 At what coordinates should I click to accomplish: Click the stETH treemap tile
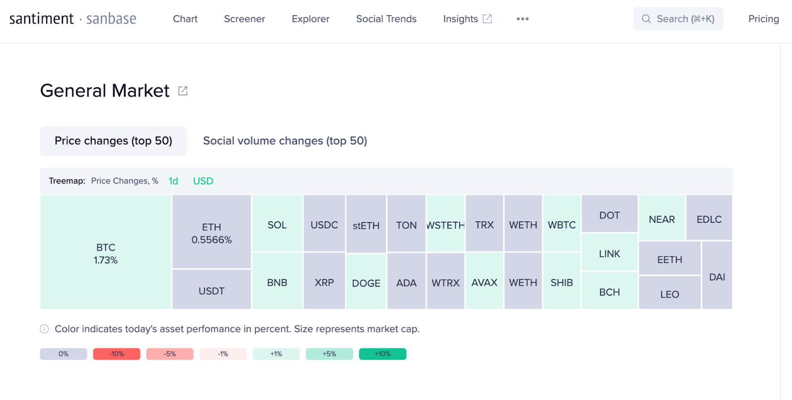coord(366,224)
